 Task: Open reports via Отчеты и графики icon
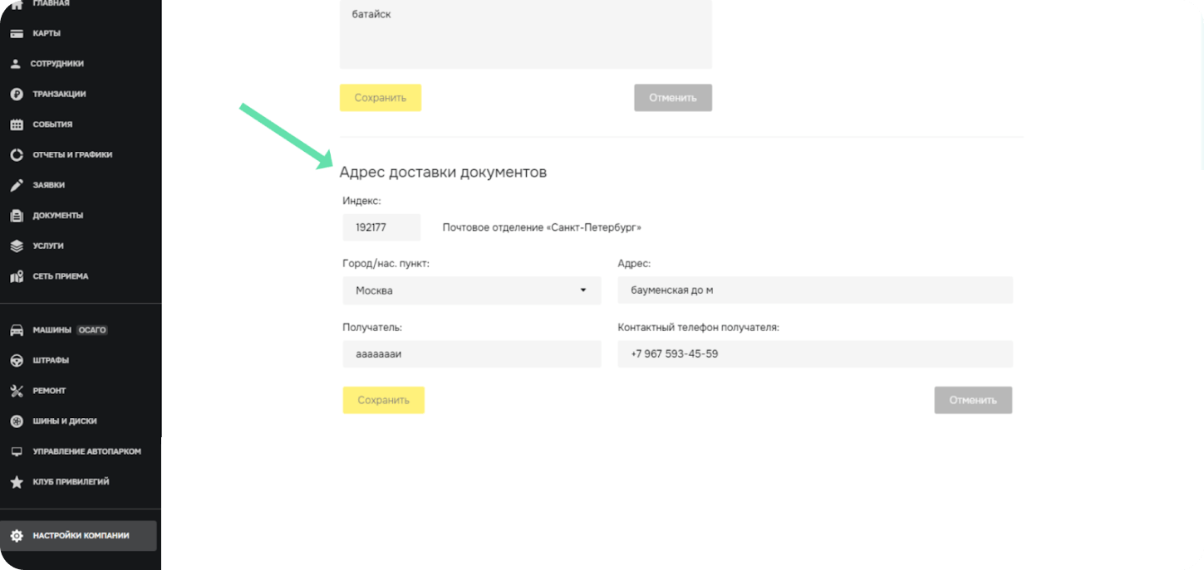pos(16,155)
